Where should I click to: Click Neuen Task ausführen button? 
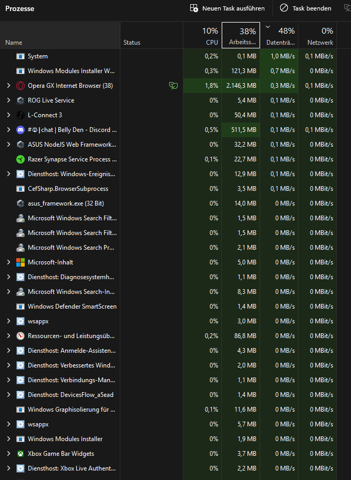pyautogui.click(x=227, y=8)
